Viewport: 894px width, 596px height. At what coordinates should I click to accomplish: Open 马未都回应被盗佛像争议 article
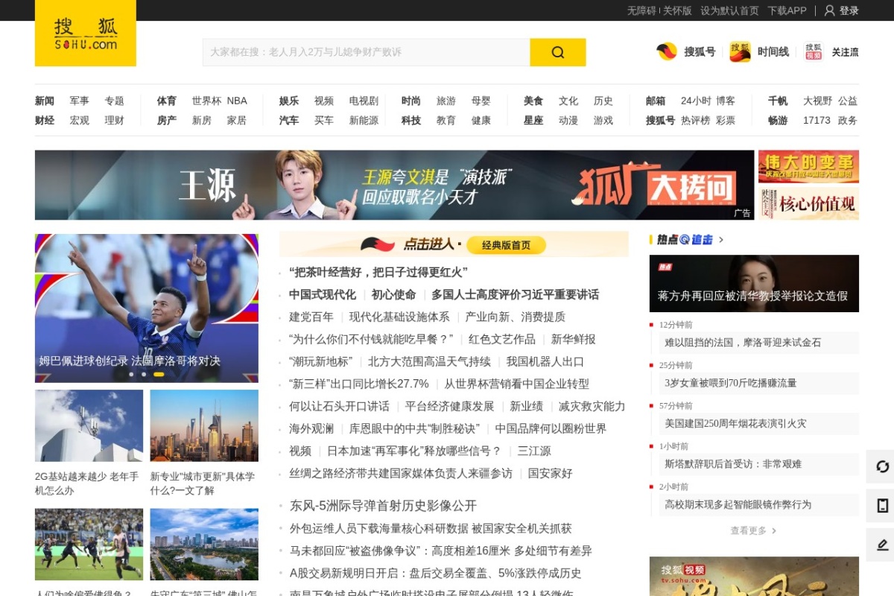pyautogui.click(x=441, y=551)
